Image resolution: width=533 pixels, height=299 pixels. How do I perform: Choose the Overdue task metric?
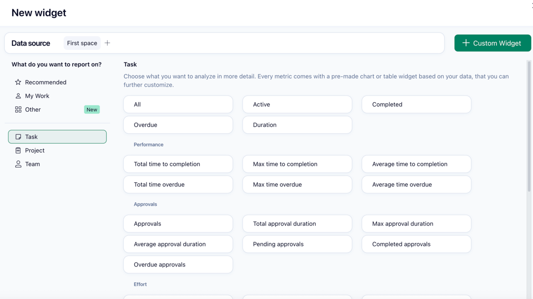178,125
